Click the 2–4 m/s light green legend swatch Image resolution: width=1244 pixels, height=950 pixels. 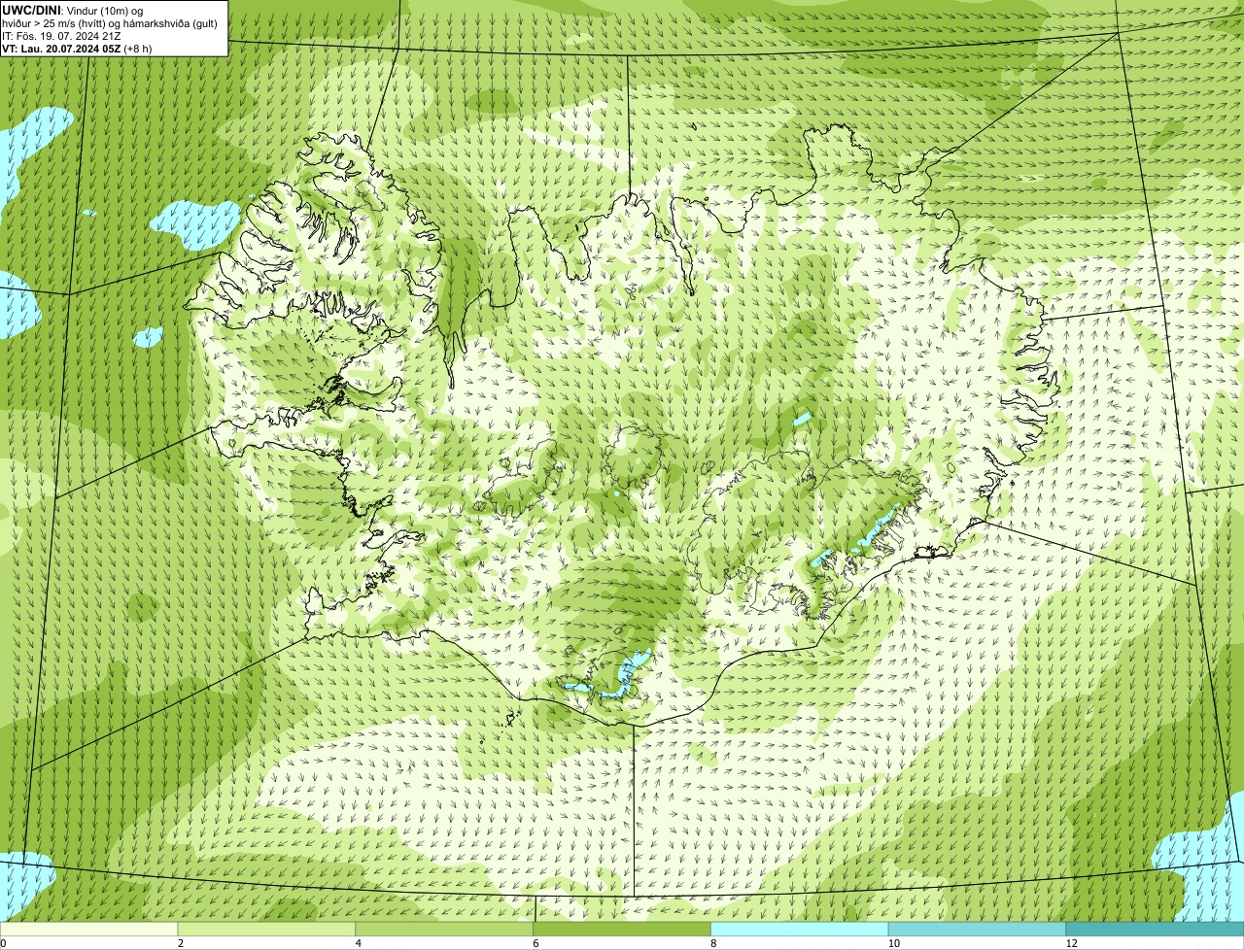pos(266,930)
